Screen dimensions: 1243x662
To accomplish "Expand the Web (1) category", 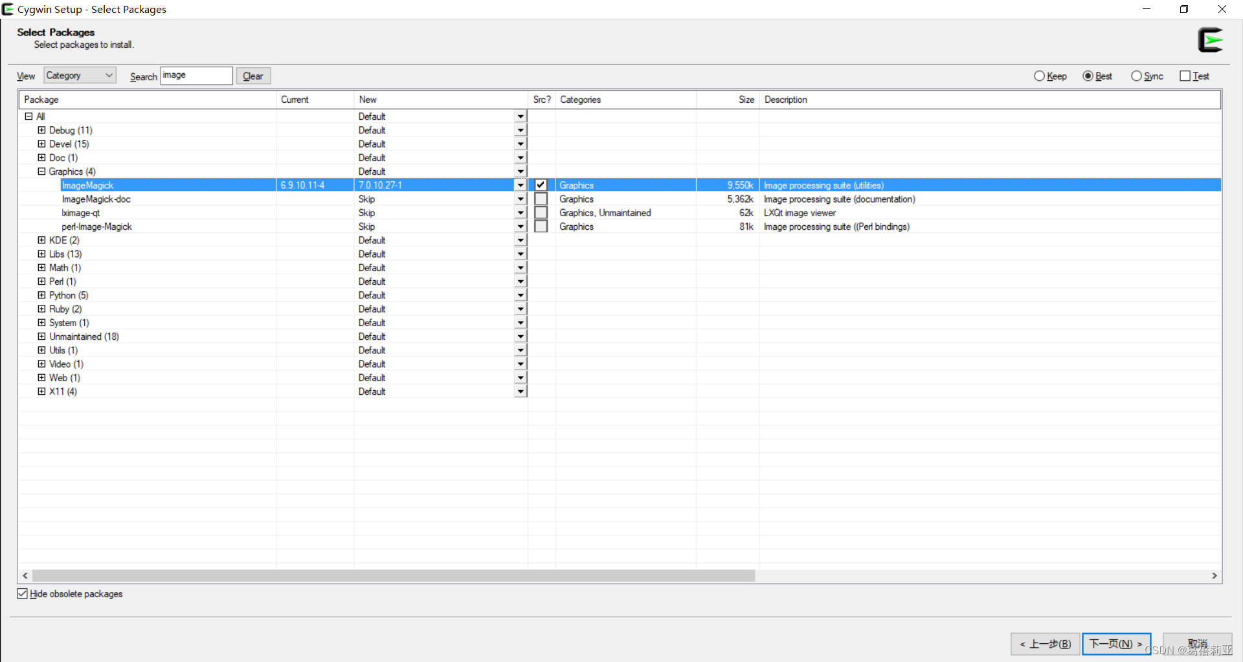I will click(41, 377).
